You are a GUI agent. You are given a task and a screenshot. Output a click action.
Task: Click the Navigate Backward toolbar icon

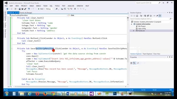coord(7,9)
